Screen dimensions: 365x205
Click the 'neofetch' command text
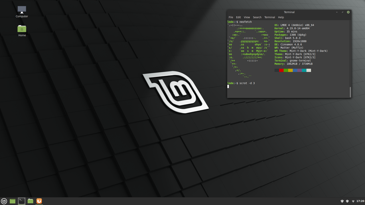pos(246,22)
